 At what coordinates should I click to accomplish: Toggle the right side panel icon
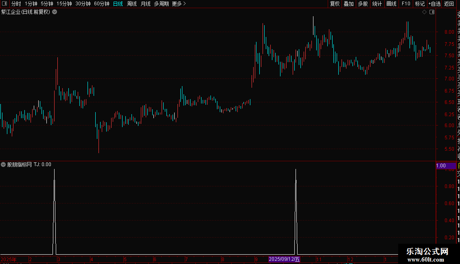click(x=432, y=12)
